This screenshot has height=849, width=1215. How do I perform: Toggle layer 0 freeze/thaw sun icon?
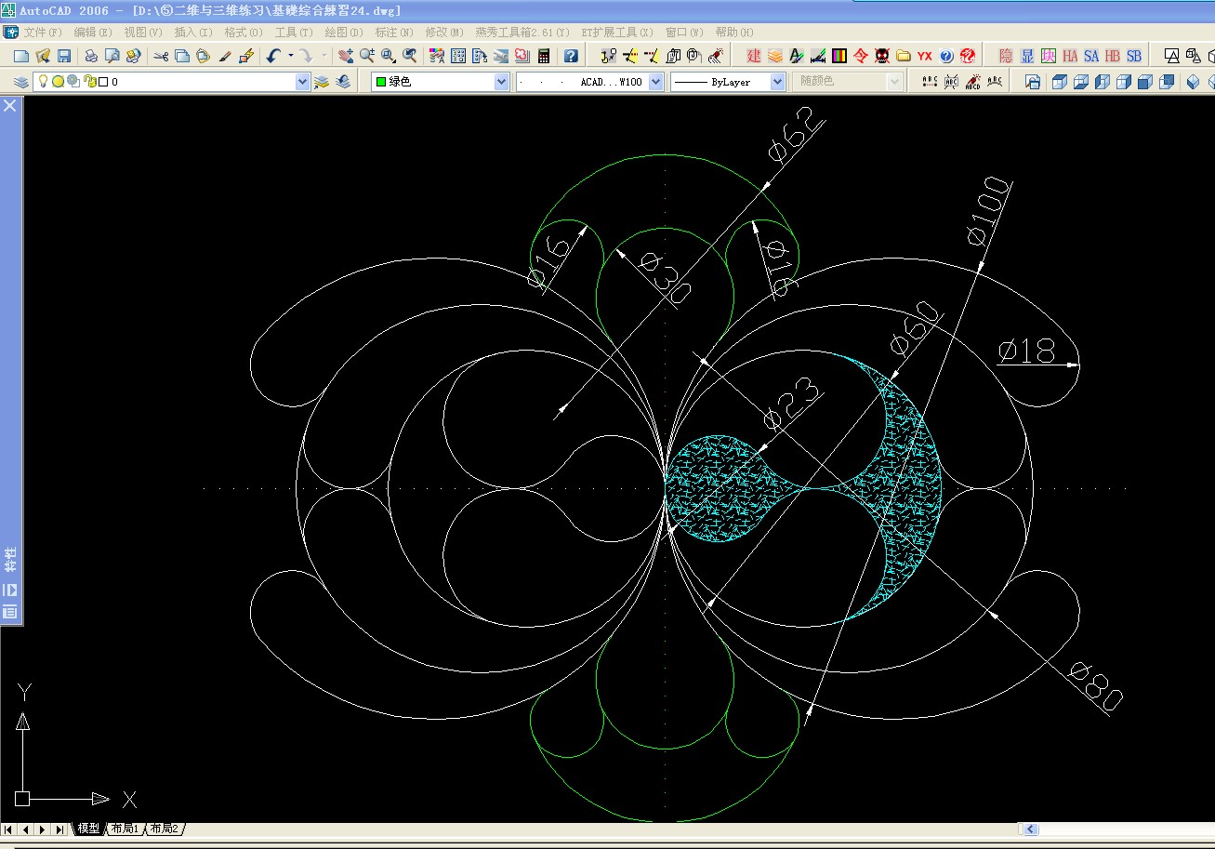[x=58, y=82]
